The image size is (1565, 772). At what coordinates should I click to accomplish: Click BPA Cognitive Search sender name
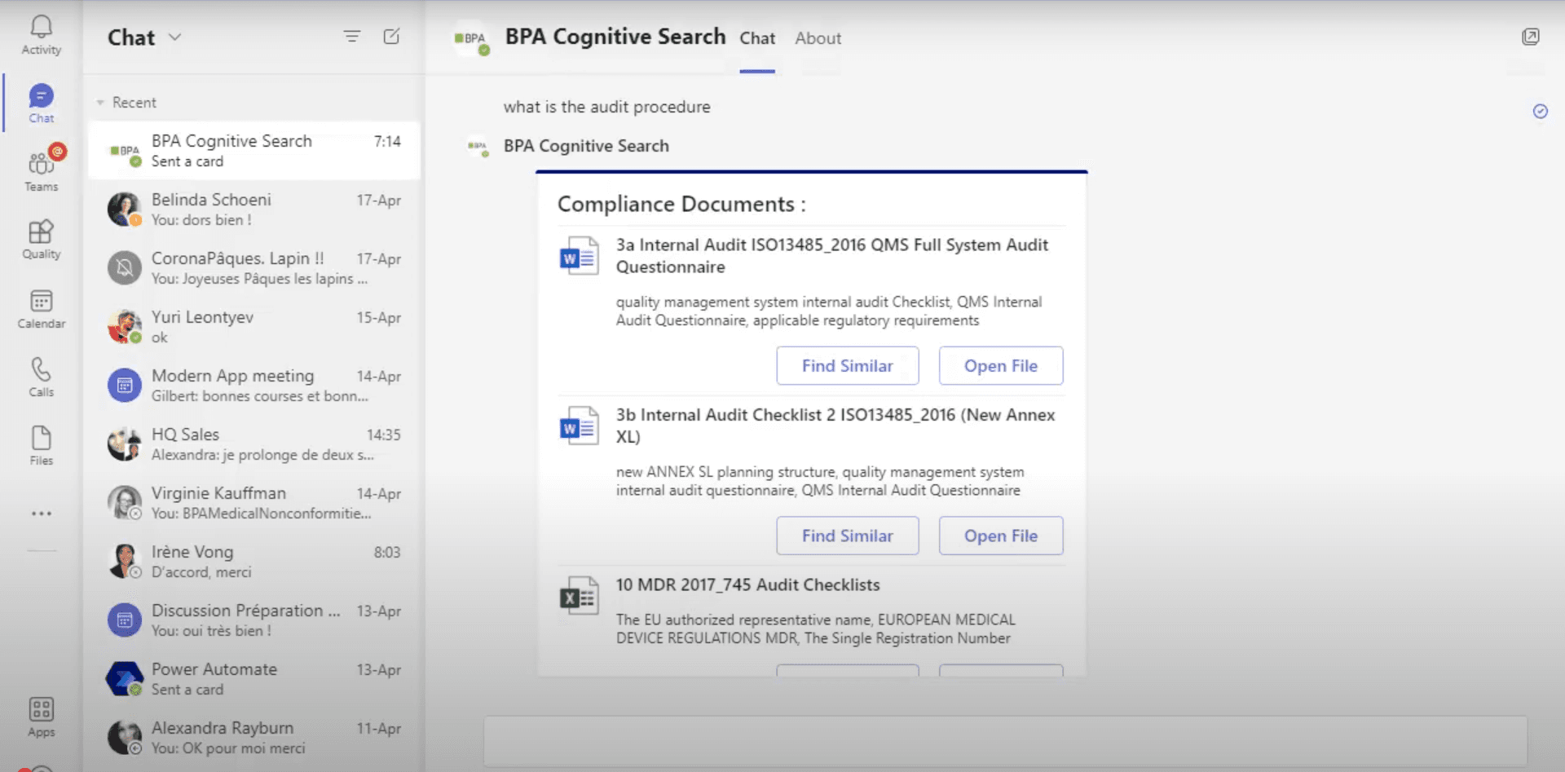tap(586, 146)
